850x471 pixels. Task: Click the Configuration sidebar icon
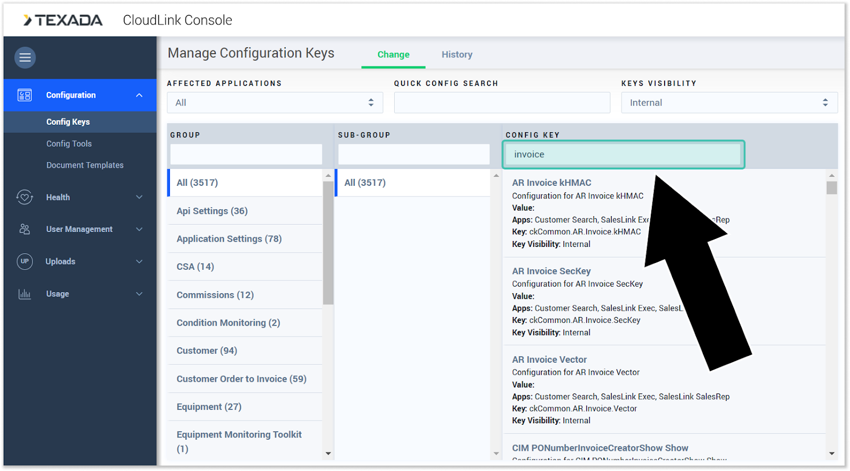click(24, 95)
